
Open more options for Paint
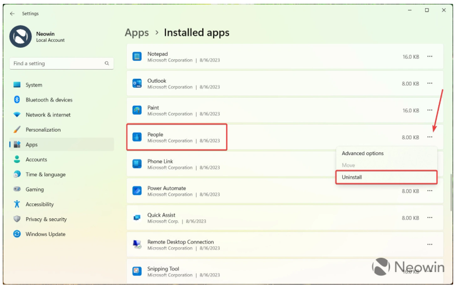pos(430,110)
